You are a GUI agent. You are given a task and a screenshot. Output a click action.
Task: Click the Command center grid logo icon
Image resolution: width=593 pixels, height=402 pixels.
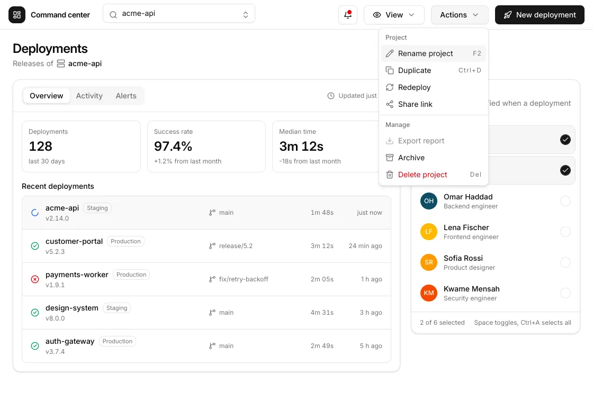point(16,15)
